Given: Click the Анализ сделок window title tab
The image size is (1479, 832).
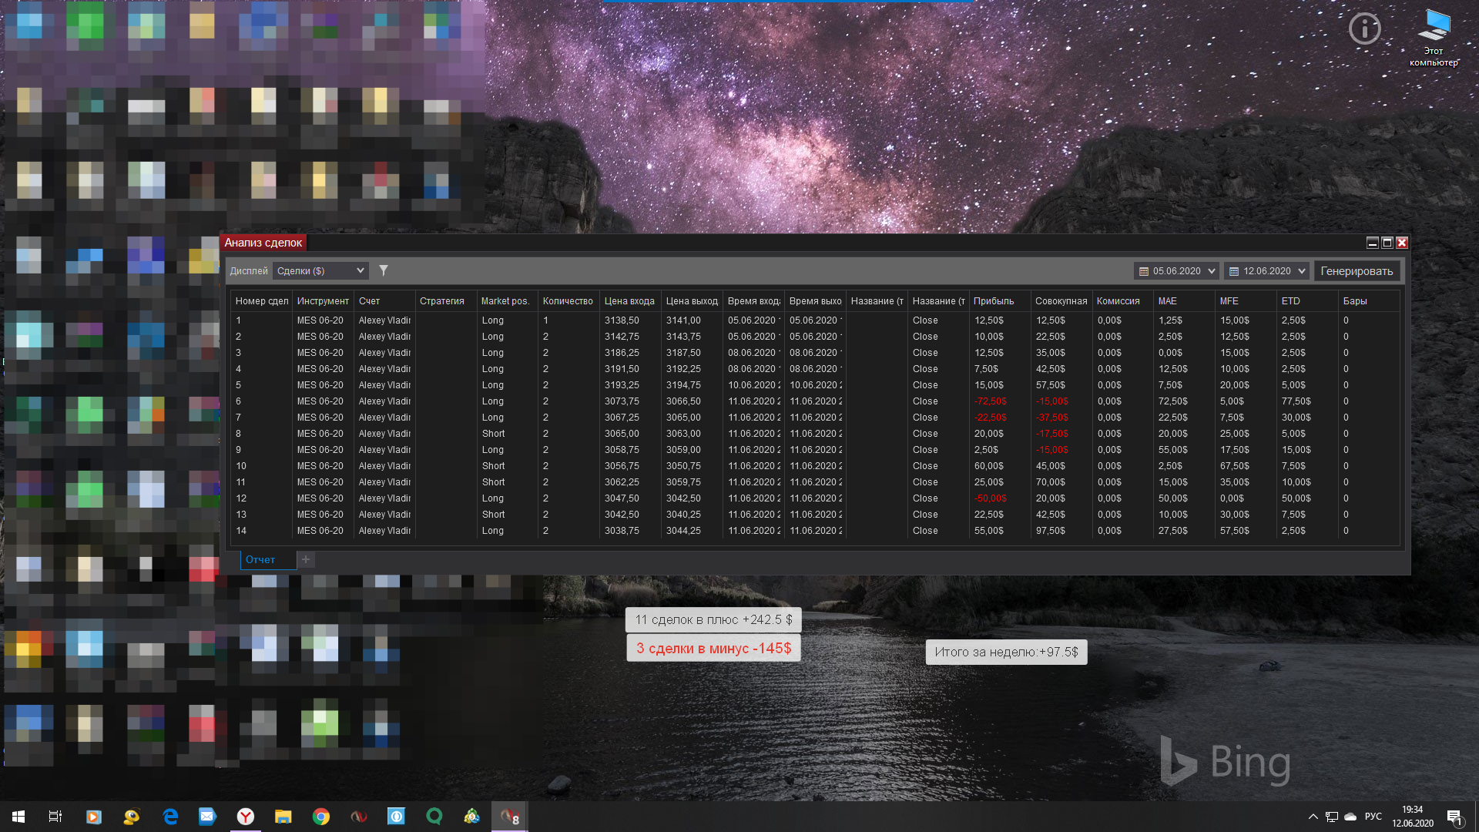Looking at the screenshot, I should tap(263, 243).
